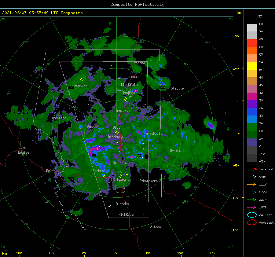The width and height of the screenshot is (275, 257).
Task: Click the Sundre city label
Action: coord(93,127)
